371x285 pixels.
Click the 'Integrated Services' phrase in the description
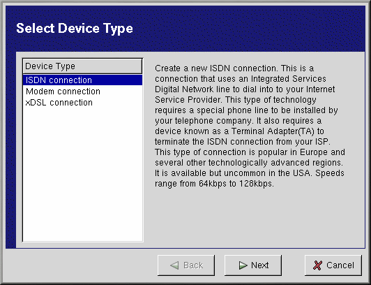pyautogui.click(x=289, y=79)
